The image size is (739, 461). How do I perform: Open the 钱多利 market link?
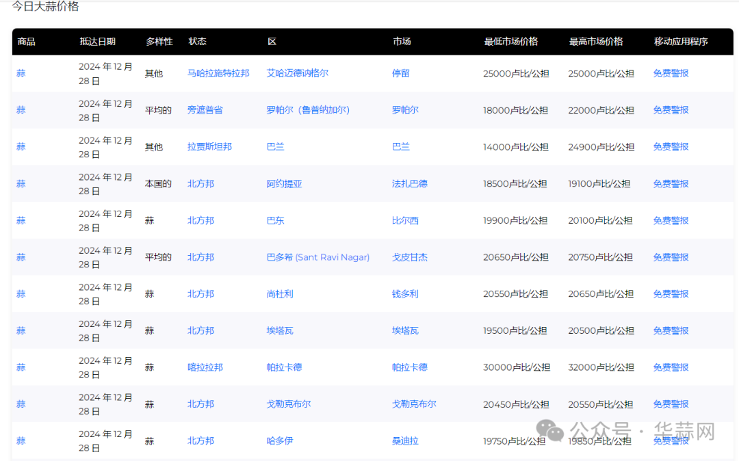405,294
